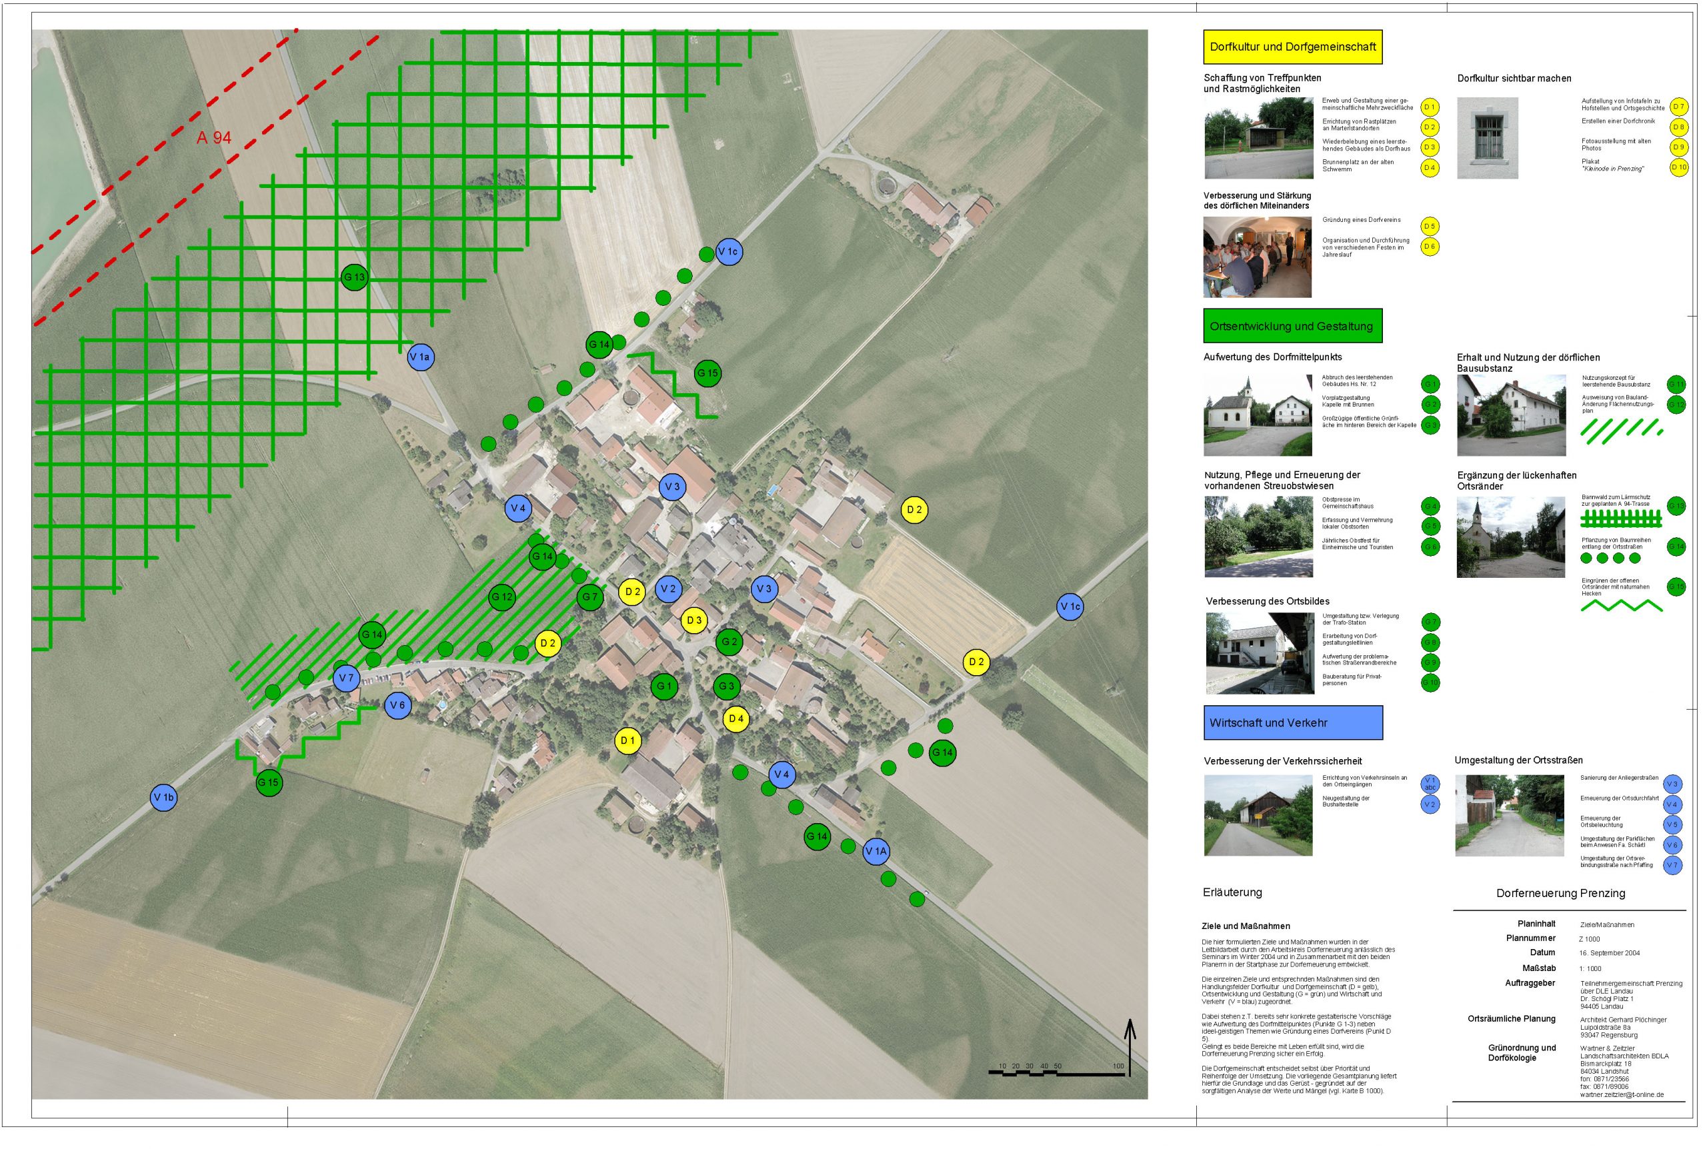Image resolution: width=1707 pixels, height=1149 pixels.
Task: Click the red A 94 label
Action: click(x=214, y=138)
